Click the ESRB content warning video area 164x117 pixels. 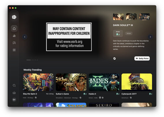[x=69, y=37]
